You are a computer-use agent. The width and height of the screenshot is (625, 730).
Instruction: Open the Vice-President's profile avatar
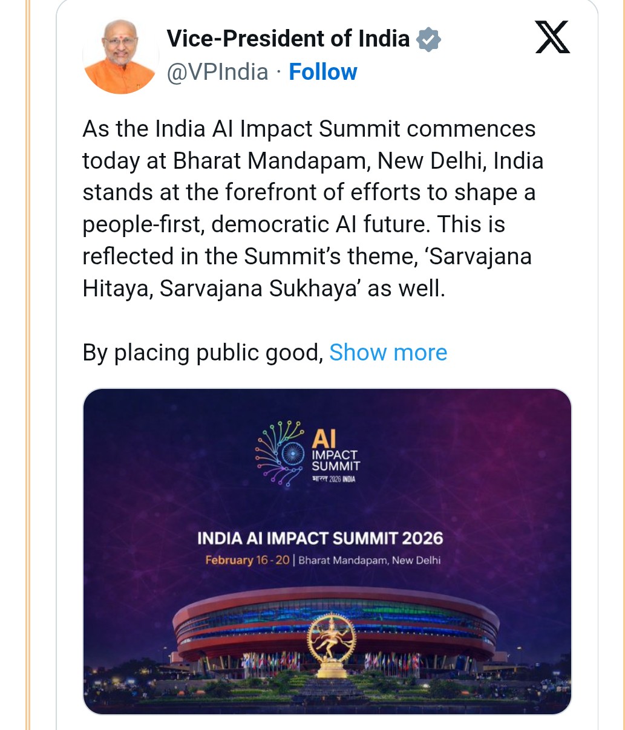(120, 56)
